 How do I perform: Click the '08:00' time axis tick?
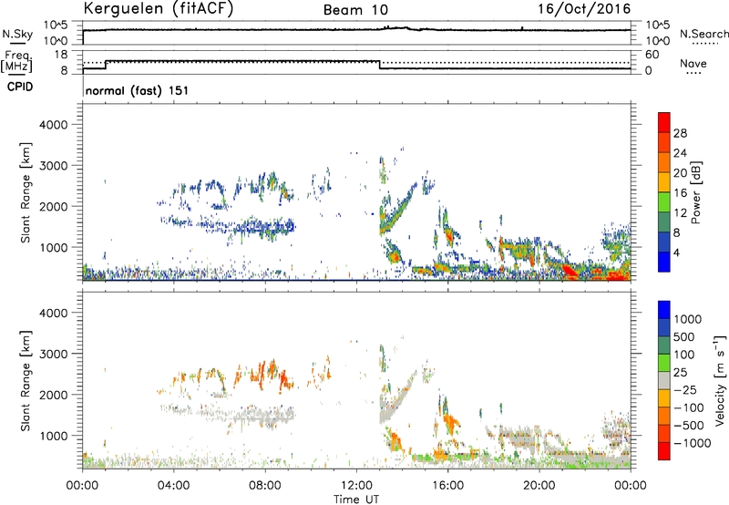point(265,486)
